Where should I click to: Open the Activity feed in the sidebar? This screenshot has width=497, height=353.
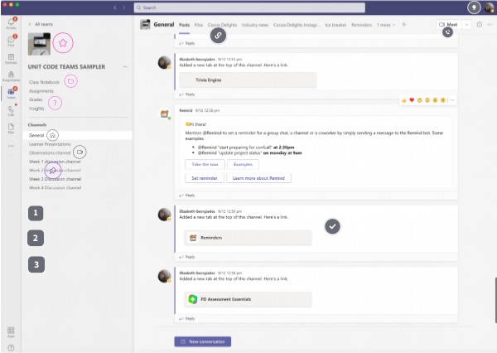[x=12, y=21]
